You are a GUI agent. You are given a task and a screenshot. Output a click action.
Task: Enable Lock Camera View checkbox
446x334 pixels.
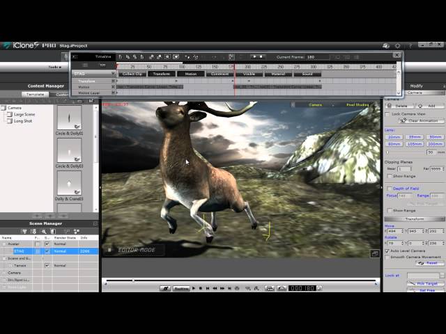pos(387,114)
